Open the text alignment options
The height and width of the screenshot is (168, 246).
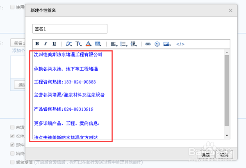114,44
